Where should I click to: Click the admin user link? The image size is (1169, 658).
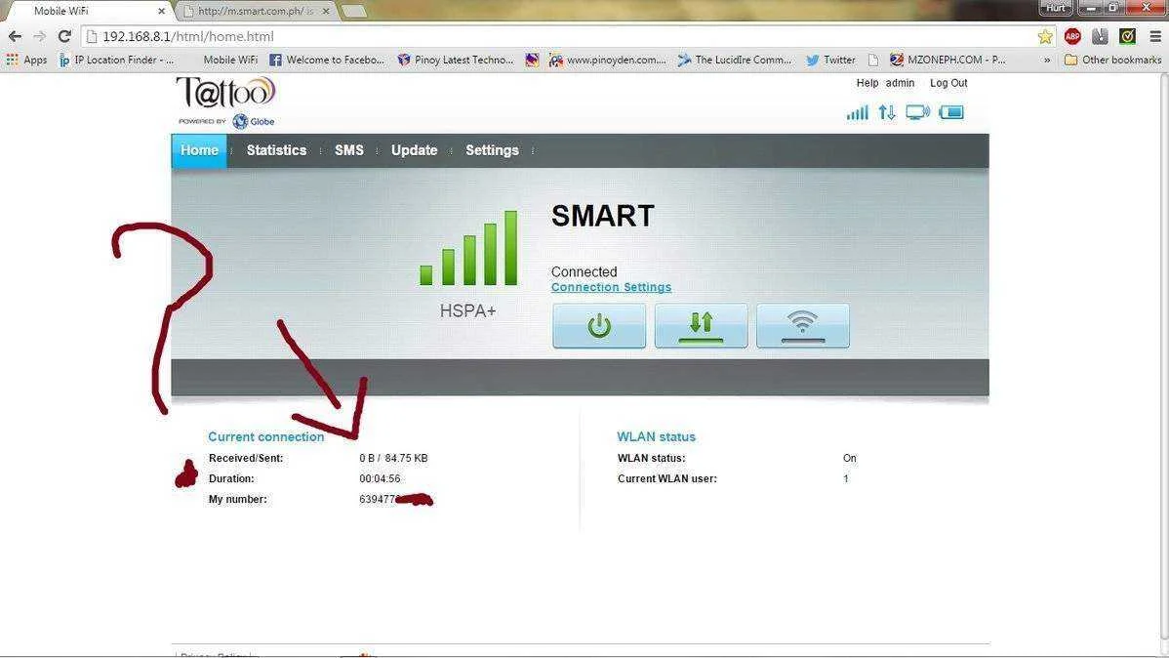coord(900,83)
